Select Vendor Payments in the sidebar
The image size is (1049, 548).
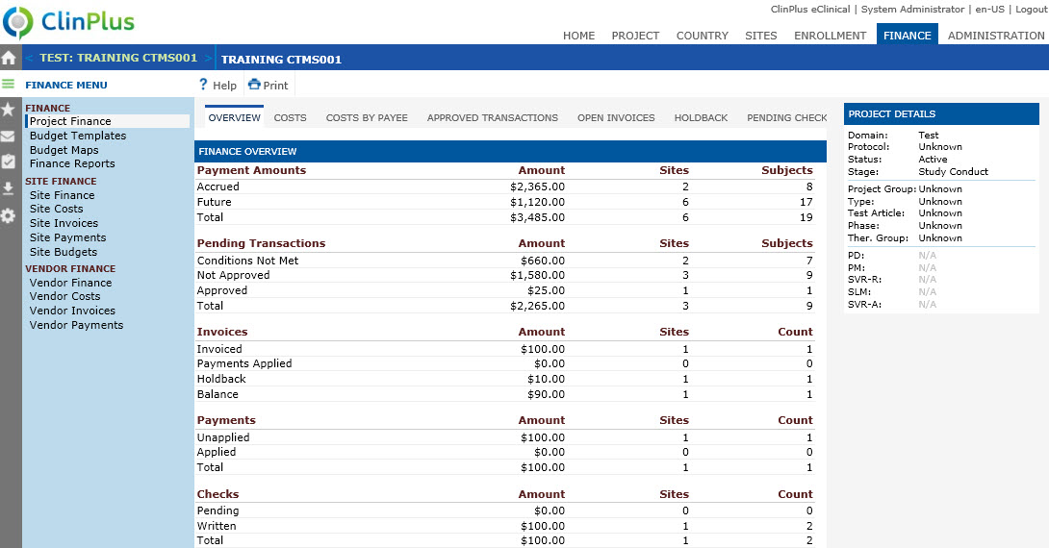coord(76,325)
